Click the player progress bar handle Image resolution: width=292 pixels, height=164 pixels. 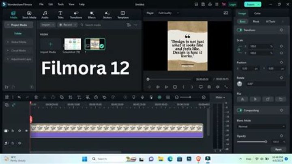tap(148, 79)
